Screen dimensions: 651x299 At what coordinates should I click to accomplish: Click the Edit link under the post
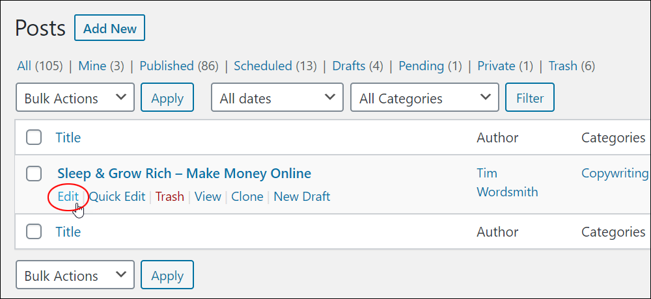68,196
